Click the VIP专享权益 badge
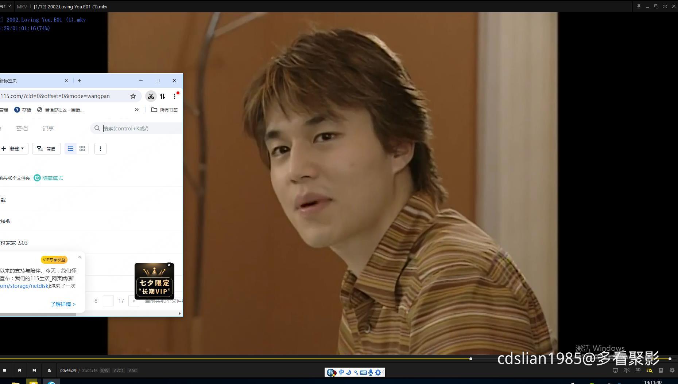This screenshot has height=384, width=678. click(x=54, y=260)
